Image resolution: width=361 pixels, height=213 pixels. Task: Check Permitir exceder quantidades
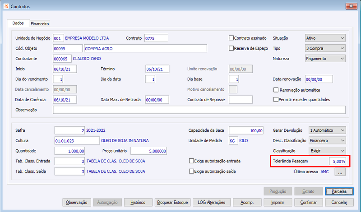[x=276, y=99]
